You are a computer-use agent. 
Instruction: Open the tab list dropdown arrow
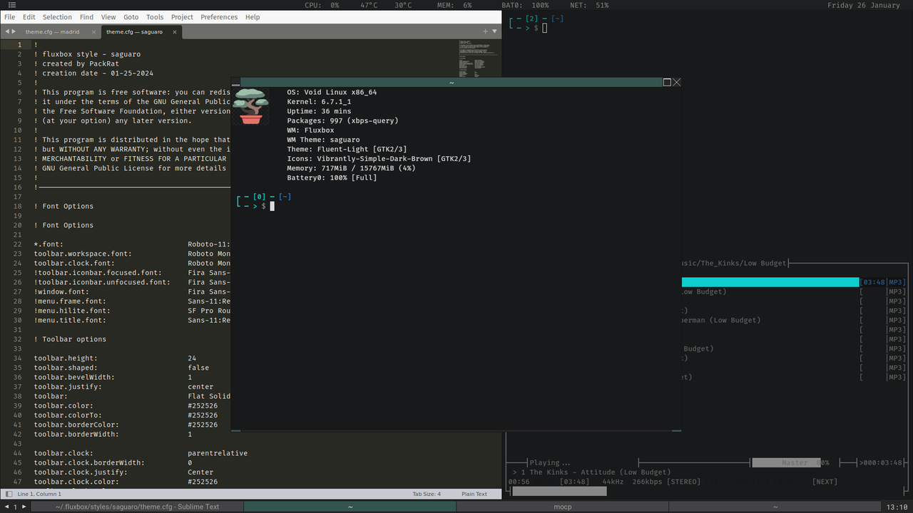(494, 31)
